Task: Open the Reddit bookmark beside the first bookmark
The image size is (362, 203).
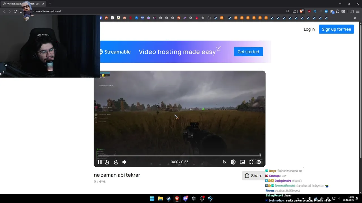Action: tap(106, 18)
